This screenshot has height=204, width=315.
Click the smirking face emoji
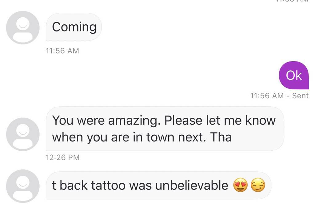point(258,186)
